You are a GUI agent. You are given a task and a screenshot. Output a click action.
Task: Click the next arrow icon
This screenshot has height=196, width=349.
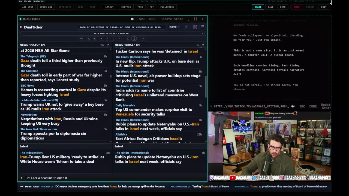tap(119, 39)
